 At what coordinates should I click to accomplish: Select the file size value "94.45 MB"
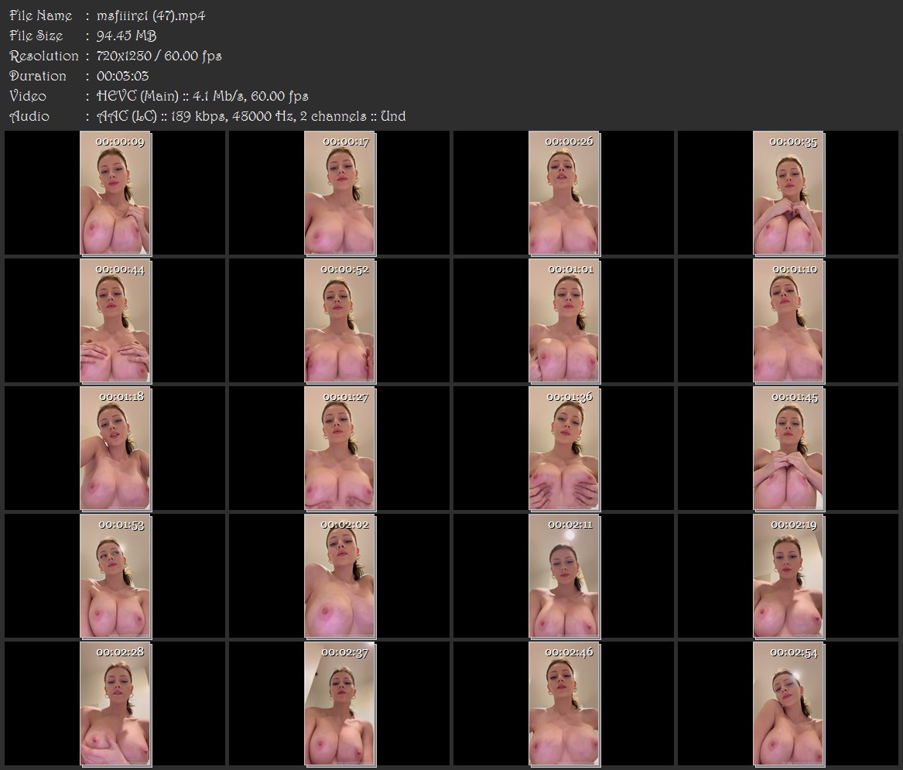tap(126, 36)
